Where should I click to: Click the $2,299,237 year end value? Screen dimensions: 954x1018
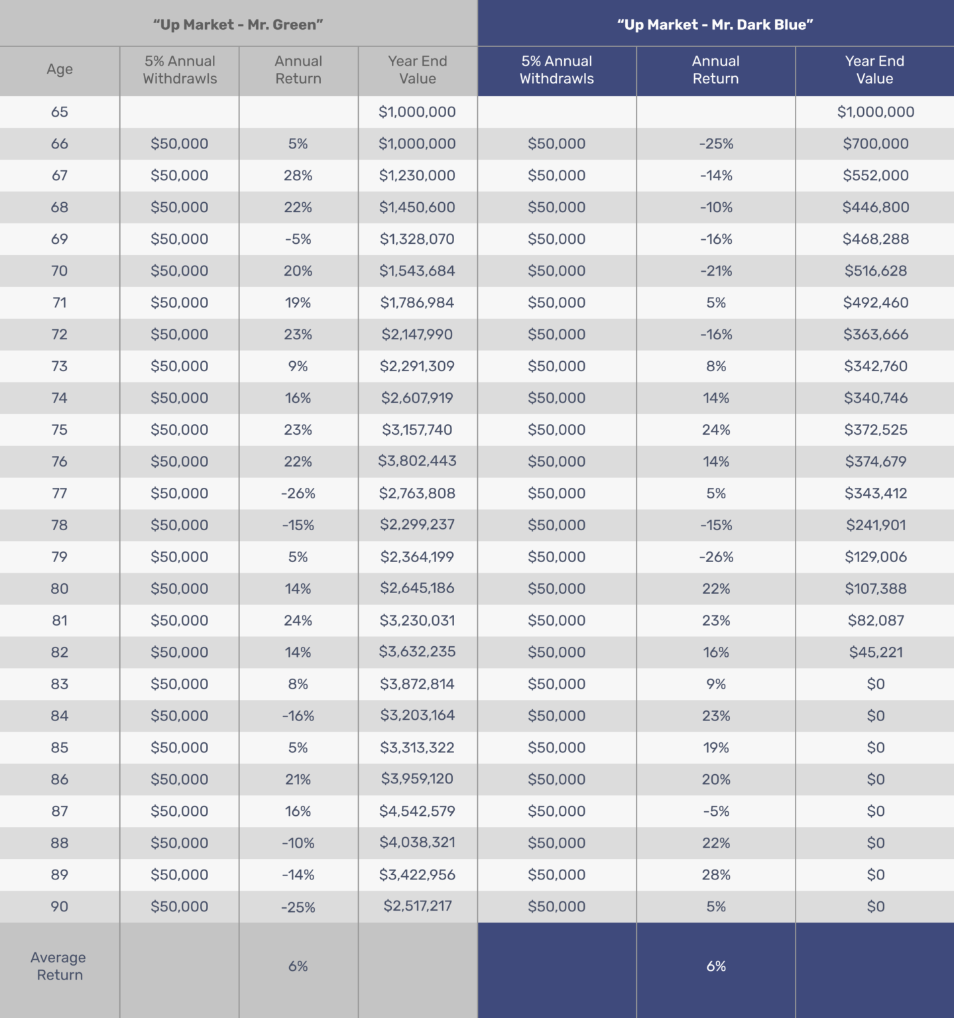[x=417, y=525]
